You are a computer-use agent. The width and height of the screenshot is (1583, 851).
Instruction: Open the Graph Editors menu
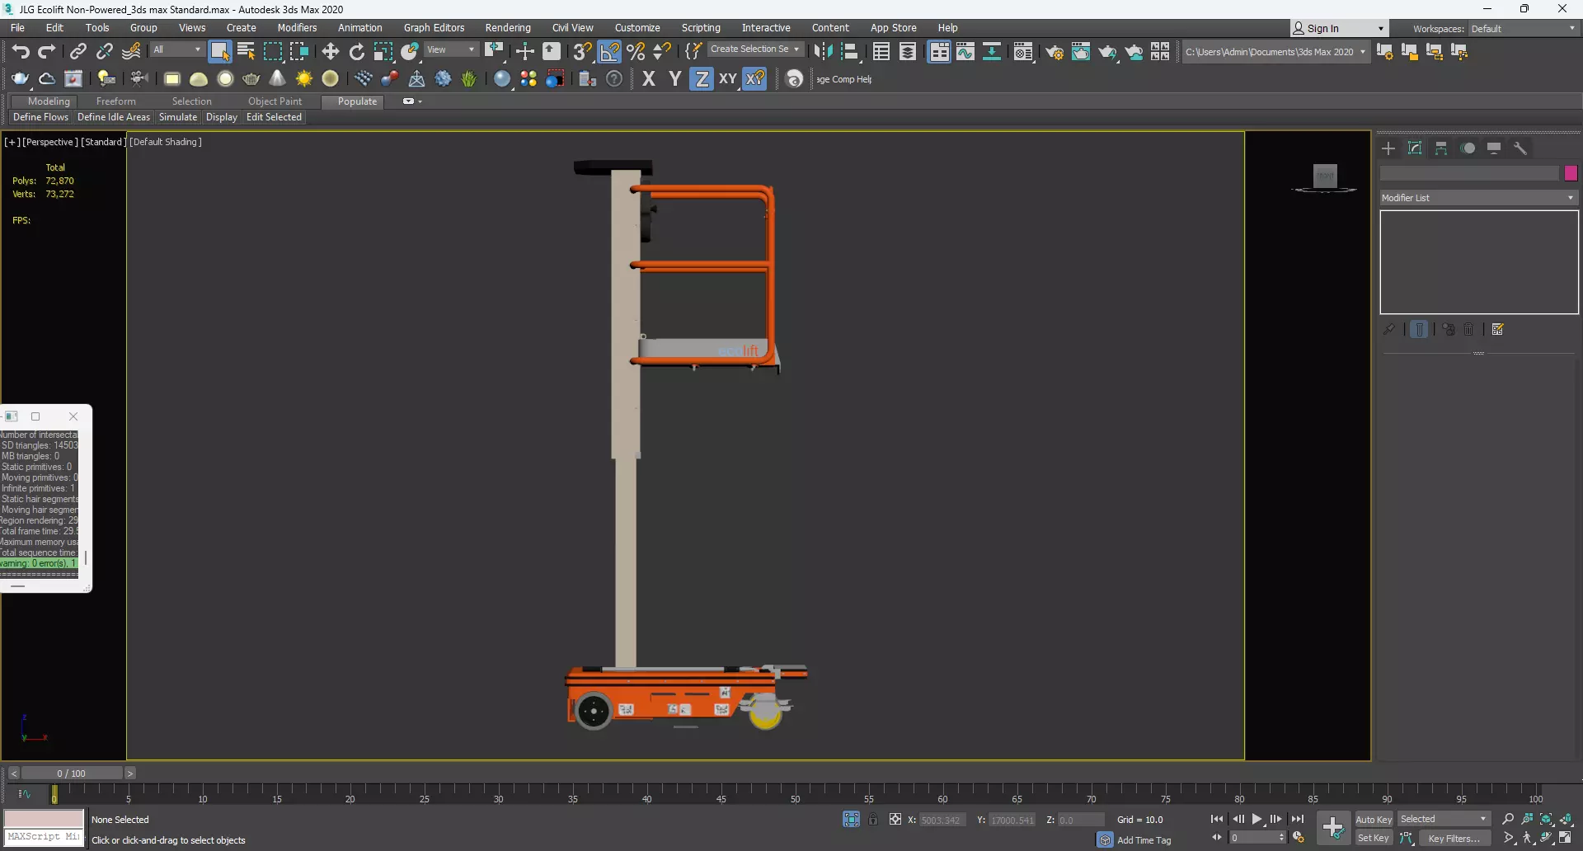pyautogui.click(x=434, y=28)
